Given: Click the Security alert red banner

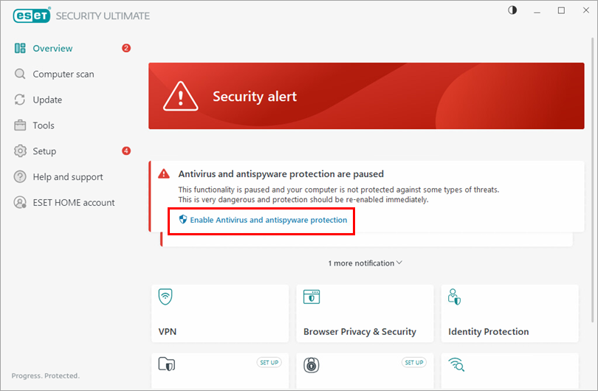Looking at the screenshot, I should tap(366, 96).
